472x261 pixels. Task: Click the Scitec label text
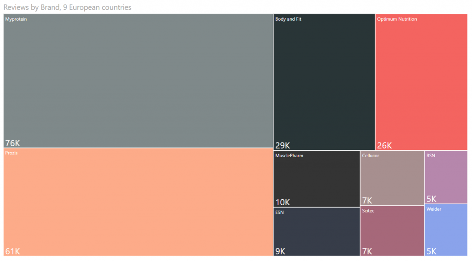tap(368, 211)
